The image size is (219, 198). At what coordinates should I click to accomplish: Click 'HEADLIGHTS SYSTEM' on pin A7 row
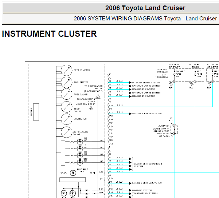[144, 96]
